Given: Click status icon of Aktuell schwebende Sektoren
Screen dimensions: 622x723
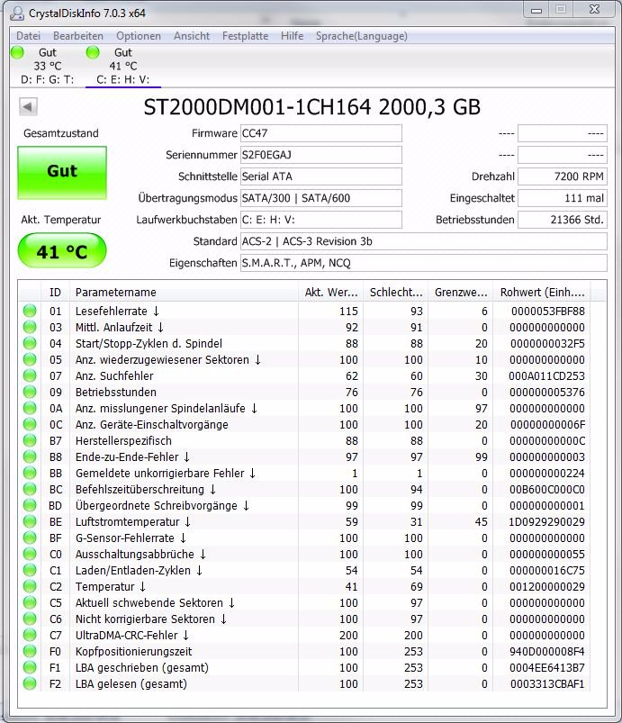Looking at the screenshot, I should (30, 602).
